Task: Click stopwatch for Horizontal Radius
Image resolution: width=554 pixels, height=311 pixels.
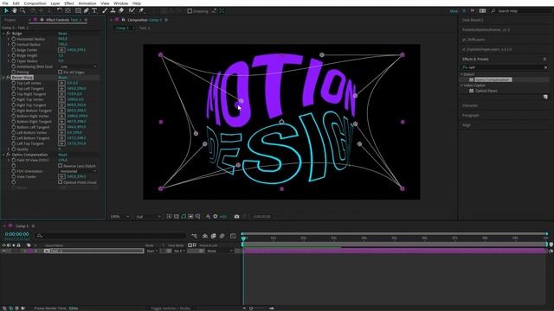Action: [x=14, y=39]
